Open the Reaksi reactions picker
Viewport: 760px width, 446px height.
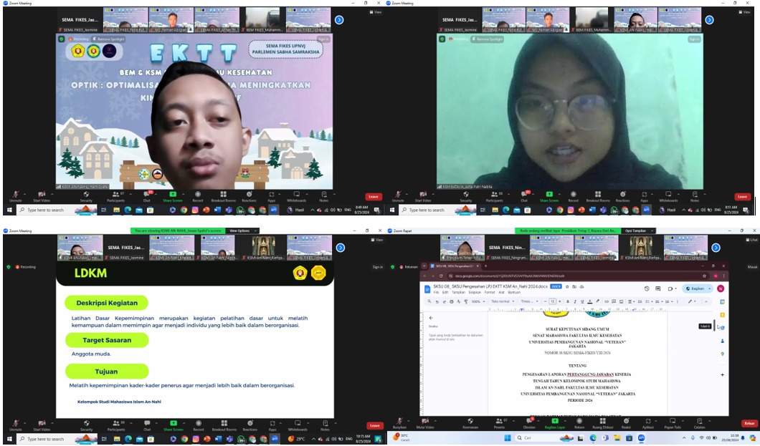625,422
